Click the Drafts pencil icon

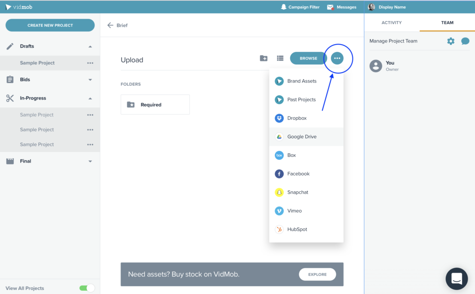coord(10,46)
